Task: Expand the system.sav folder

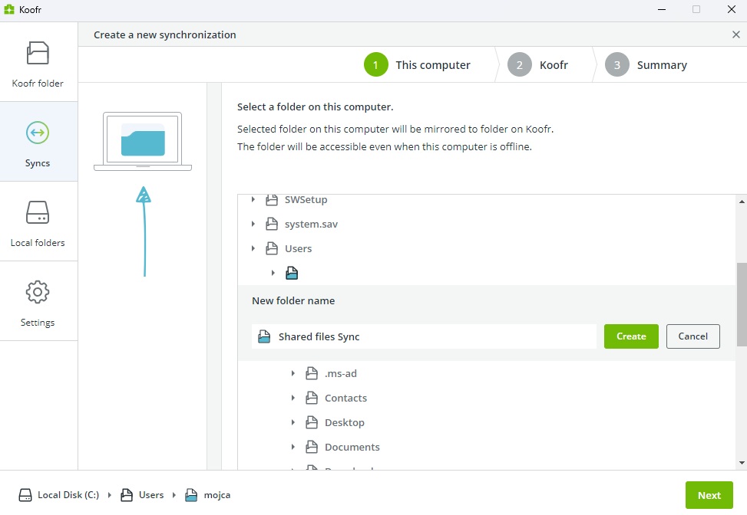Action: coord(253,224)
